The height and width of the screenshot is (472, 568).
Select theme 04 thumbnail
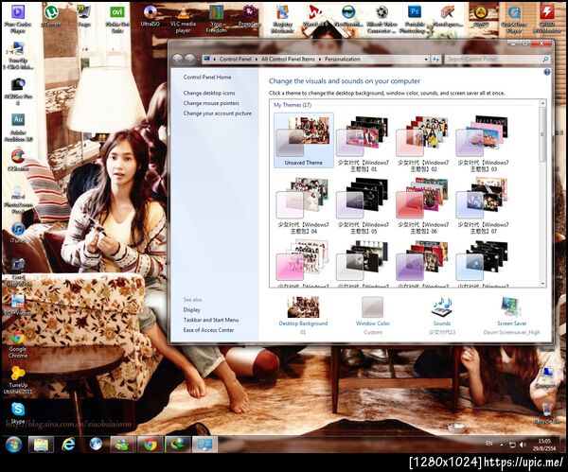point(304,205)
